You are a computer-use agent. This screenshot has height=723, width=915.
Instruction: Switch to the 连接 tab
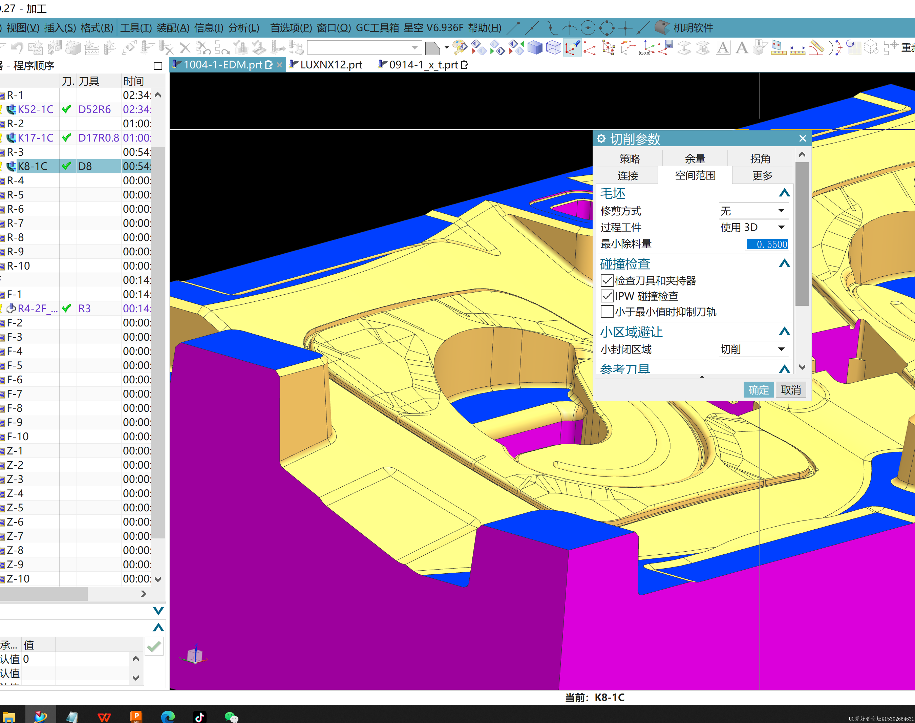click(627, 175)
